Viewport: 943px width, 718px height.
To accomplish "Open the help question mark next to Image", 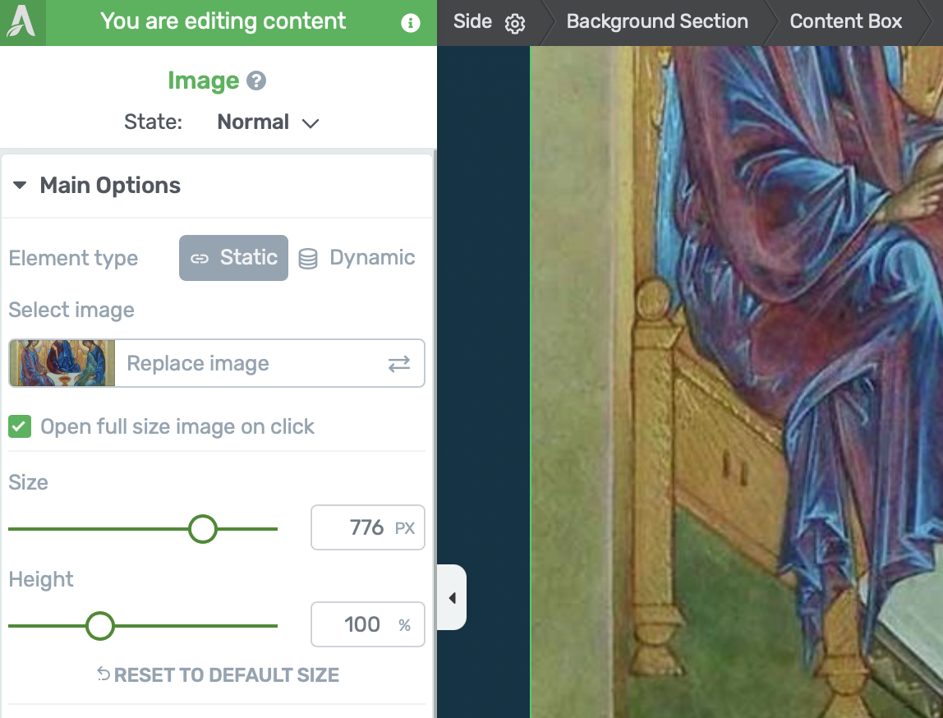I will click(256, 81).
